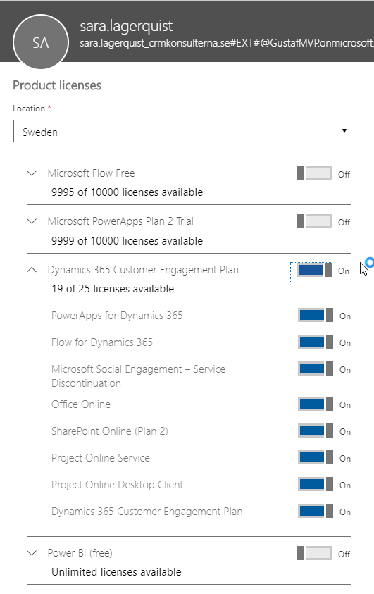This screenshot has width=374, height=594.
Task: Click the Microsoft Flow Free license title
Action: 92,173
